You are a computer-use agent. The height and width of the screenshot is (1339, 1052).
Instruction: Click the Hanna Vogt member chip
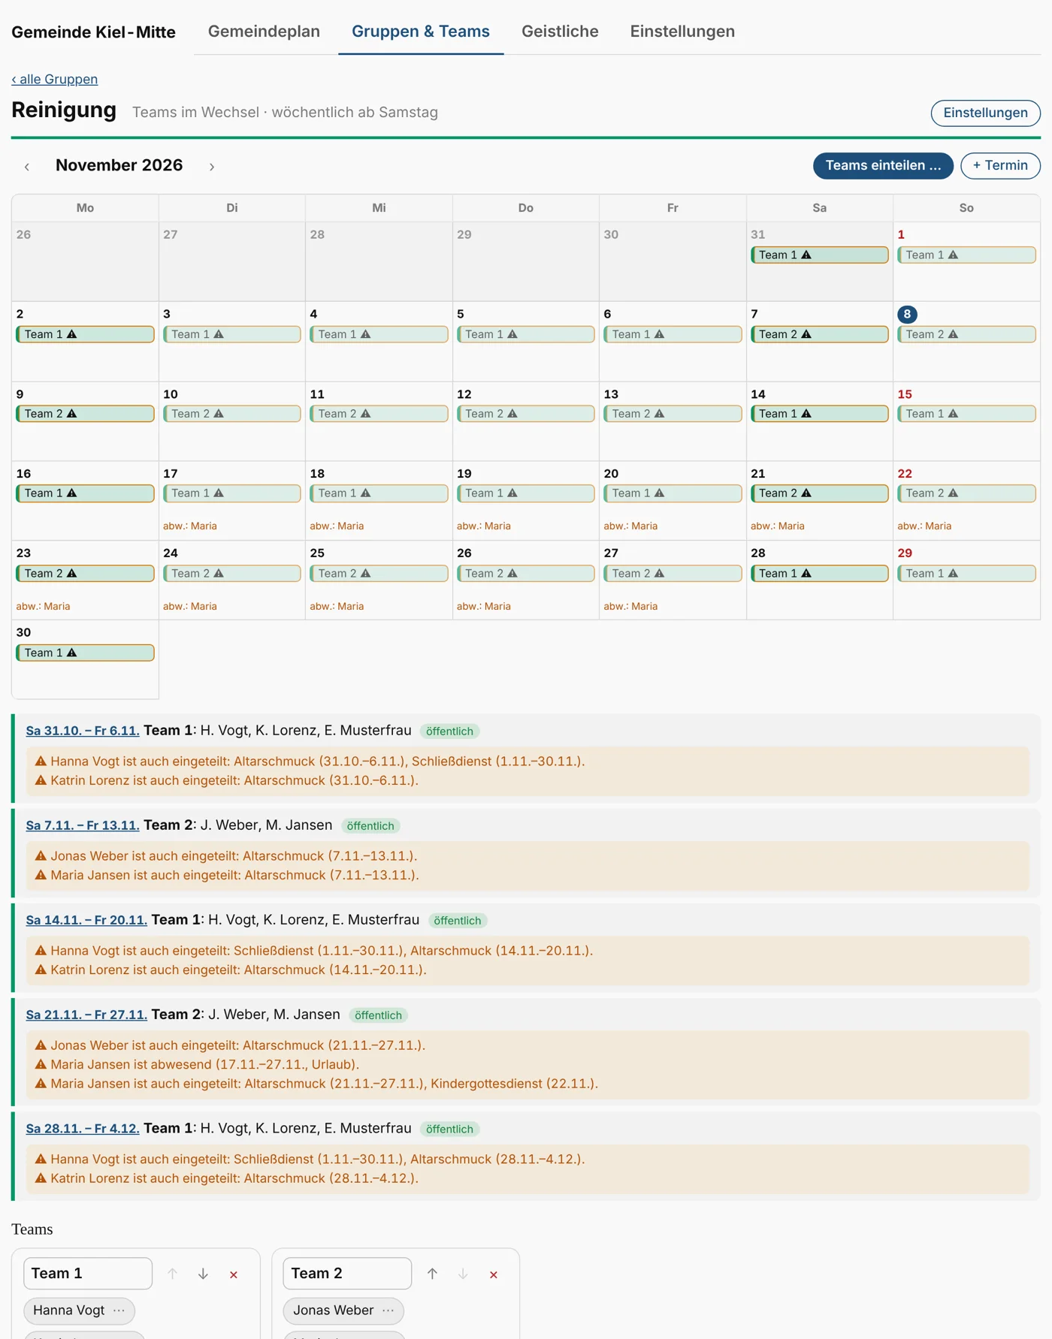click(80, 1310)
